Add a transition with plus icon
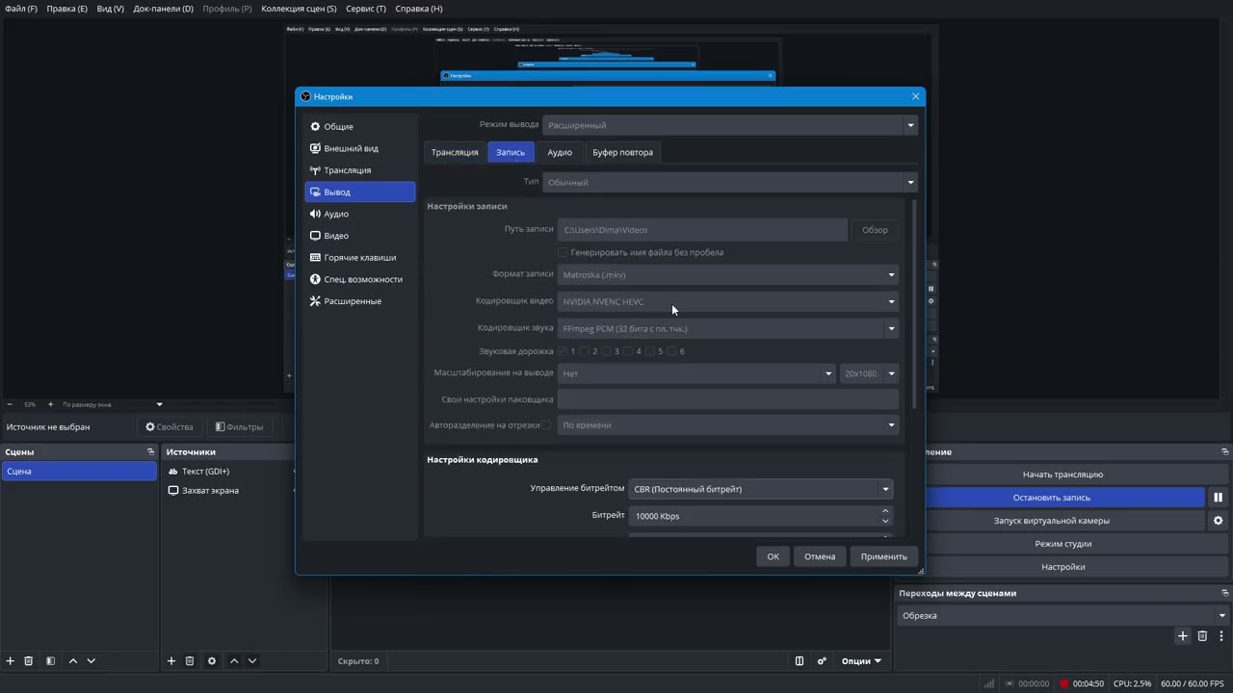 tap(1183, 636)
